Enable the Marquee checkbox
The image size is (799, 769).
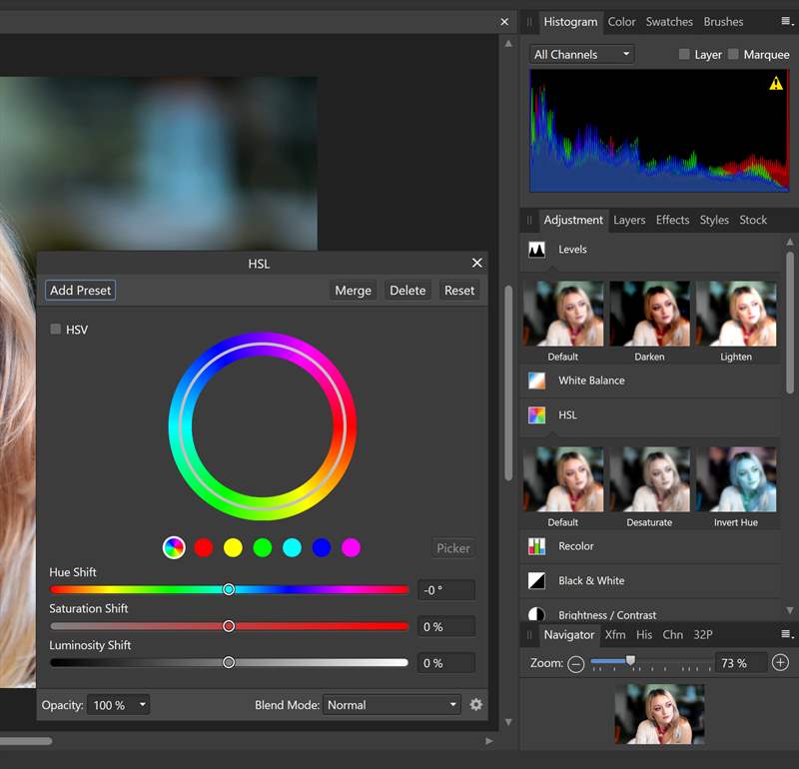[735, 54]
